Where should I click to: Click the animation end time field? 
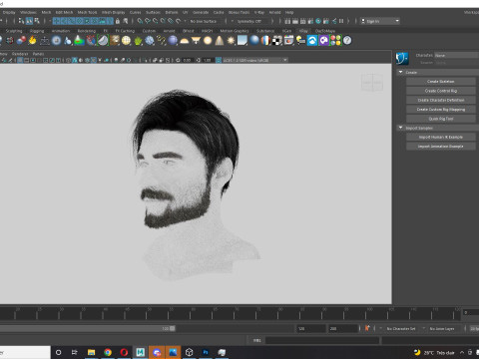point(342,328)
